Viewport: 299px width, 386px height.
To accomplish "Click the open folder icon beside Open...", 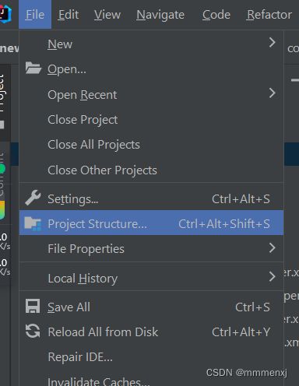I will [33, 68].
